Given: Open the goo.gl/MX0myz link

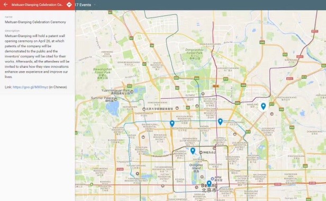Looking at the screenshot, I should (30, 87).
